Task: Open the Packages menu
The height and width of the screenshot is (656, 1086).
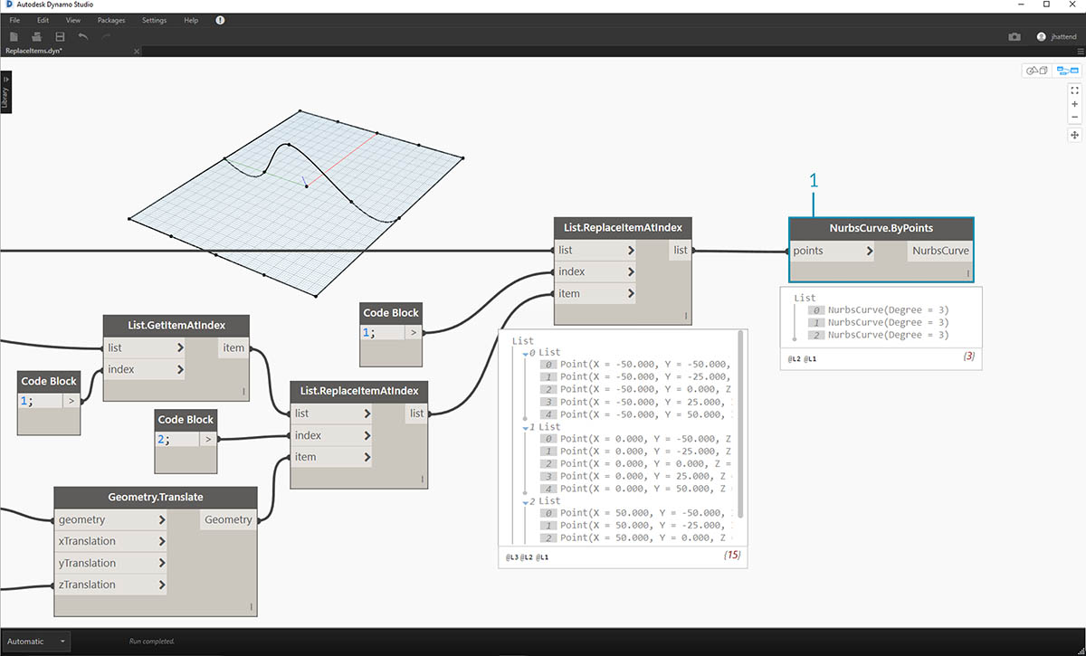Action: point(111,20)
